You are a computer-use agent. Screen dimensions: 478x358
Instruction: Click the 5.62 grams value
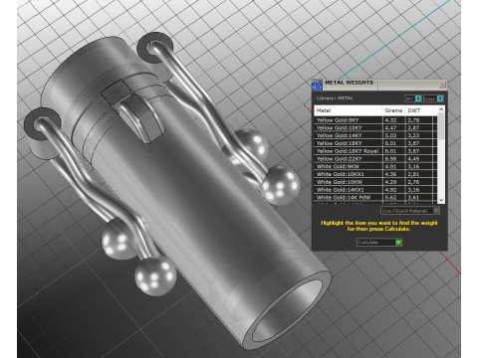[x=390, y=197]
